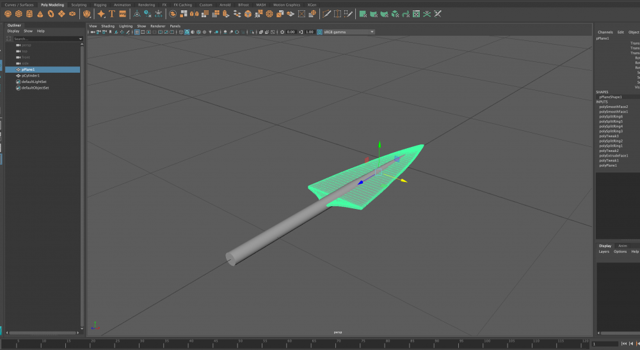Open the viewport Shading menu
Viewport: 640px width, 350px height.
tap(108, 26)
